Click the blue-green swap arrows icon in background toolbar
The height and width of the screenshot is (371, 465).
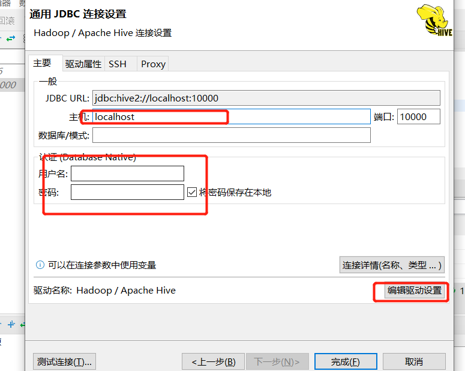(x=11, y=38)
